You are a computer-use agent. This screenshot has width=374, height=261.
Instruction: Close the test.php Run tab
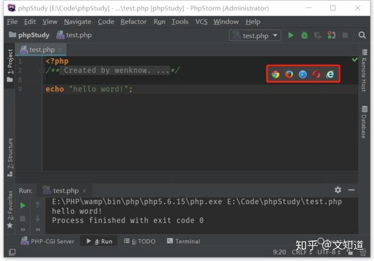[84, 191]
